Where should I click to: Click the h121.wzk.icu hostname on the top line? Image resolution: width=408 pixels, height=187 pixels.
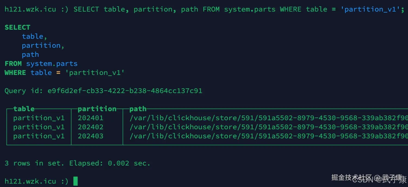[x=30, y=9]
